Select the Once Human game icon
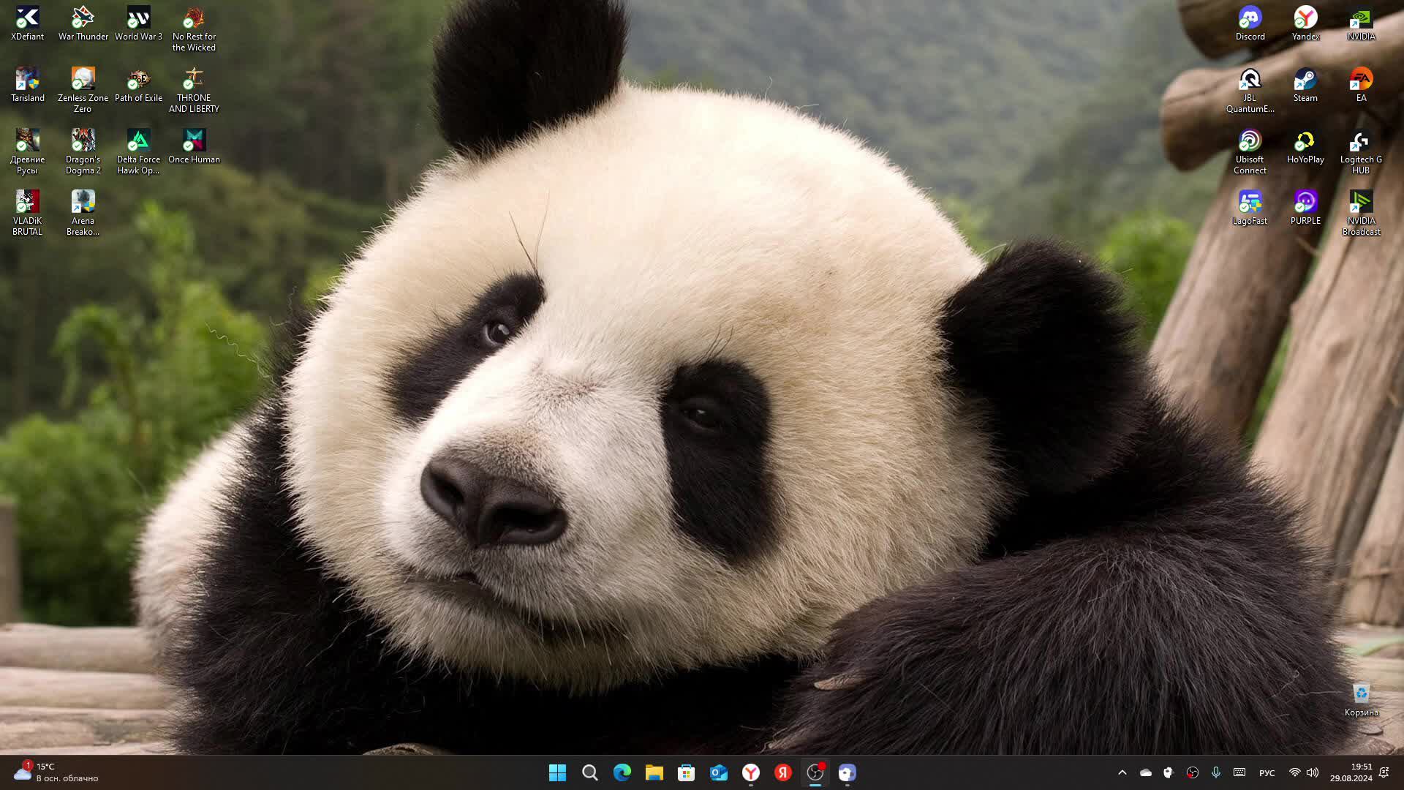The width and height of the screenshot is (1404, 790). [194, 145]
